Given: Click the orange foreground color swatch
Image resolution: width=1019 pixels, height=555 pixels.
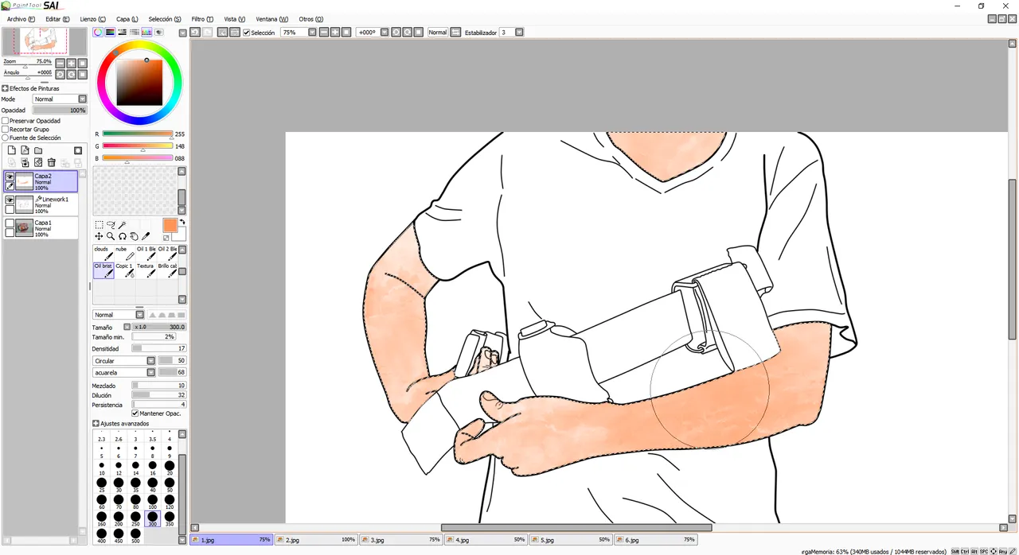Looking at the screenshot, I should tap(170, 226).
